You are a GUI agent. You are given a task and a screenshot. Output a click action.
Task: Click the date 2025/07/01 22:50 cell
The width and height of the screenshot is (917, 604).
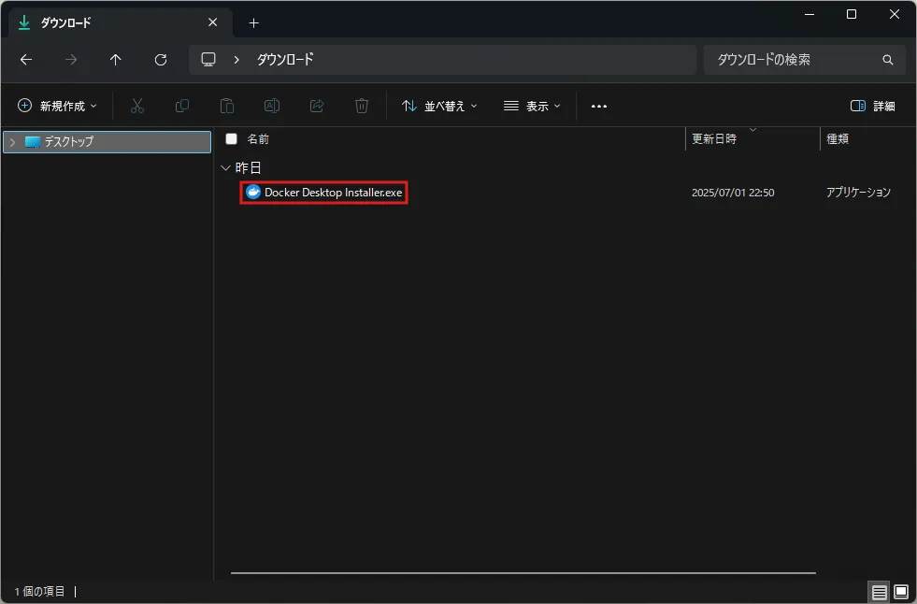(733, 193)
